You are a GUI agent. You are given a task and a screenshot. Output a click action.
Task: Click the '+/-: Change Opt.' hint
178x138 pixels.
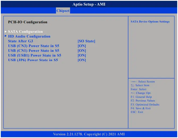(x=141, y=93)
